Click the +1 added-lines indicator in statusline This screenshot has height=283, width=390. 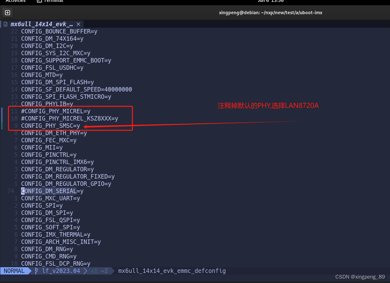click(94, 271)
